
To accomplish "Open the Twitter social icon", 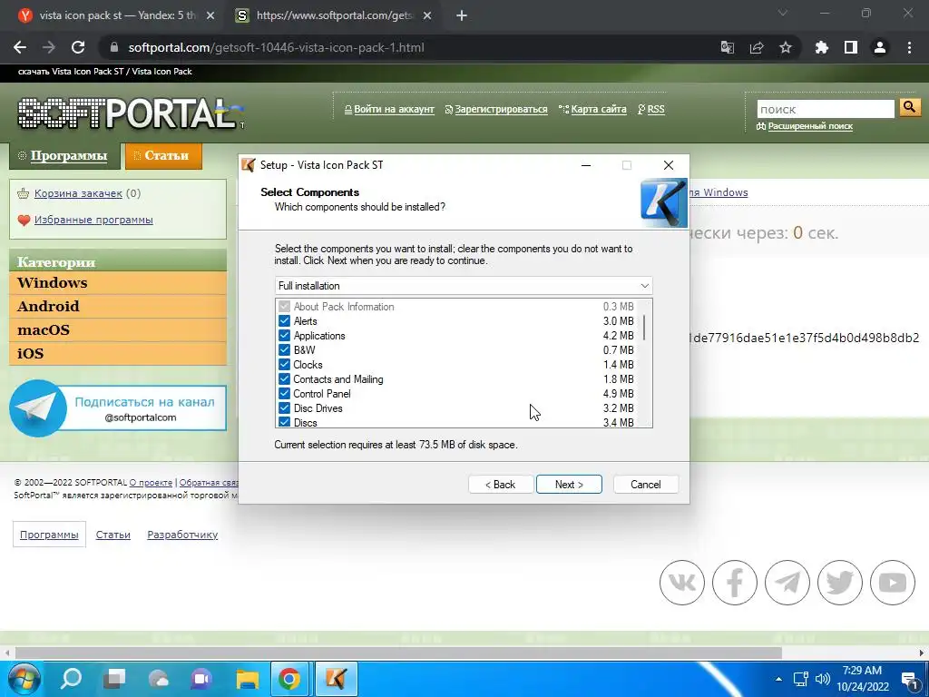I will (x=839, y=583).
